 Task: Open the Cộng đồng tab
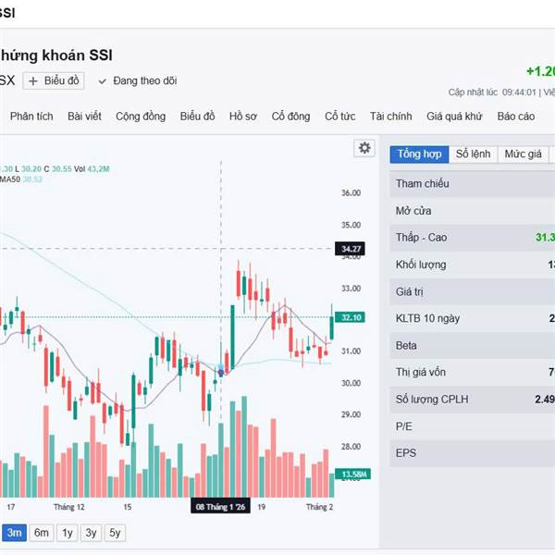tap(141, 117)
